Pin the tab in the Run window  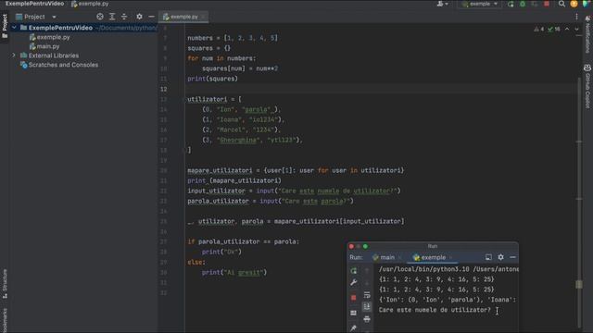353,327
